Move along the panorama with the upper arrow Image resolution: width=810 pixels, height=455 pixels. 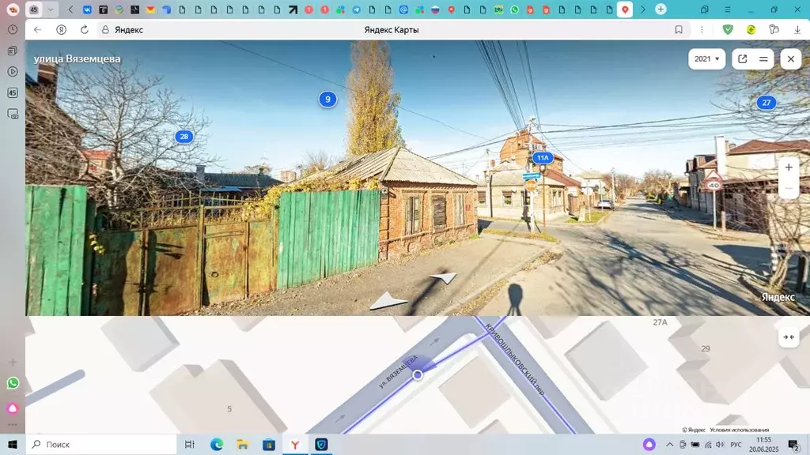pos(444,277)
